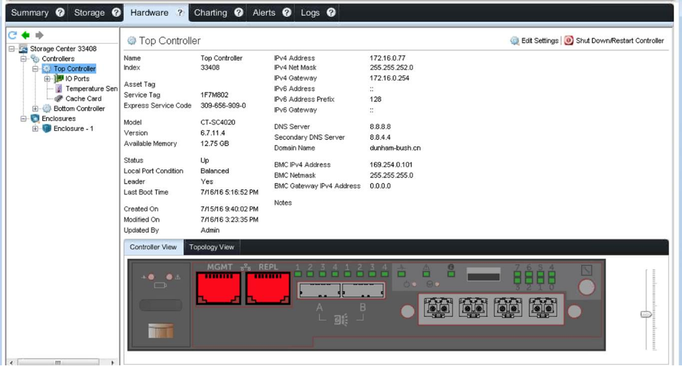Click the Edit Settings gear icon
The image size is (682, 366).
[514, 41]
